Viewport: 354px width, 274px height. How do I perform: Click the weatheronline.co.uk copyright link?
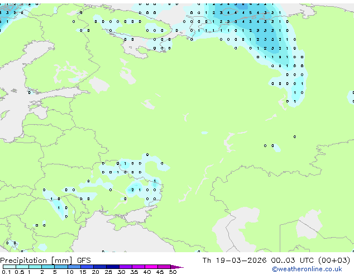click(307, 269)
